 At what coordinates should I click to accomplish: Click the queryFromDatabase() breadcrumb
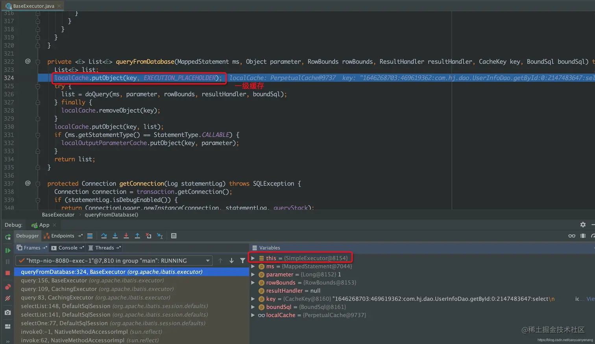[x=111, y=215]
